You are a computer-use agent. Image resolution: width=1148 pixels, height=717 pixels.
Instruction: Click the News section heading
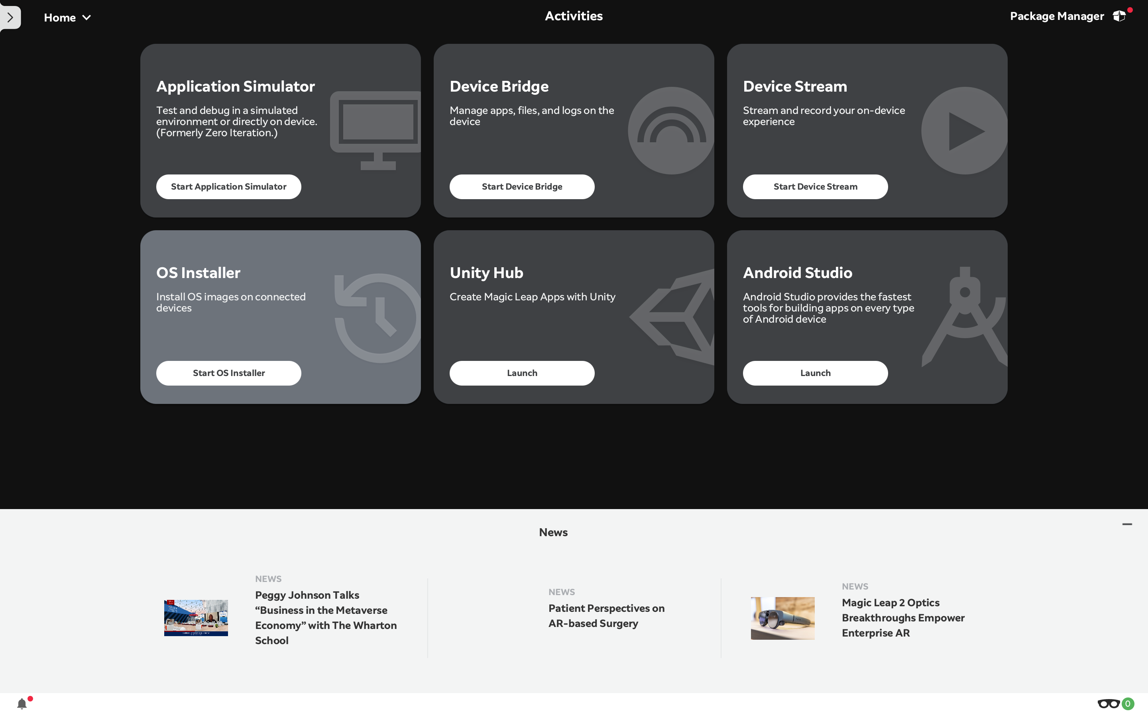[x=553, y=532]
